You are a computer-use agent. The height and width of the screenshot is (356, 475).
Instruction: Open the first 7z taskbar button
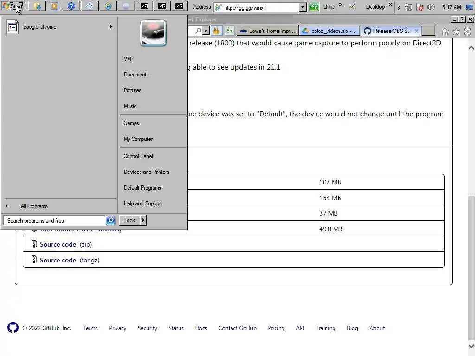[144, 6]
